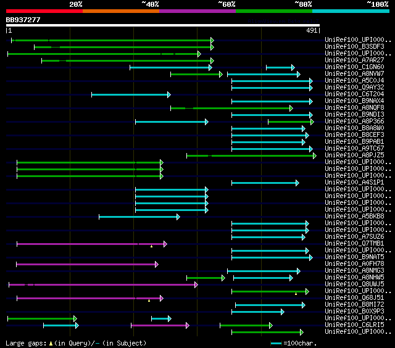Click the orange ~40% identity legend segment
The image size is (395, 348).
(121, 11)
